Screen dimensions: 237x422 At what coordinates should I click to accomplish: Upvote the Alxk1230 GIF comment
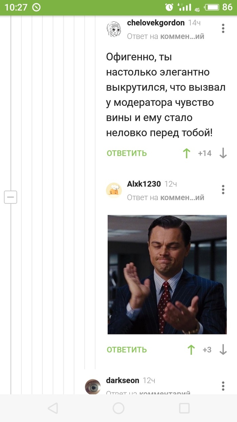(191, 350)
